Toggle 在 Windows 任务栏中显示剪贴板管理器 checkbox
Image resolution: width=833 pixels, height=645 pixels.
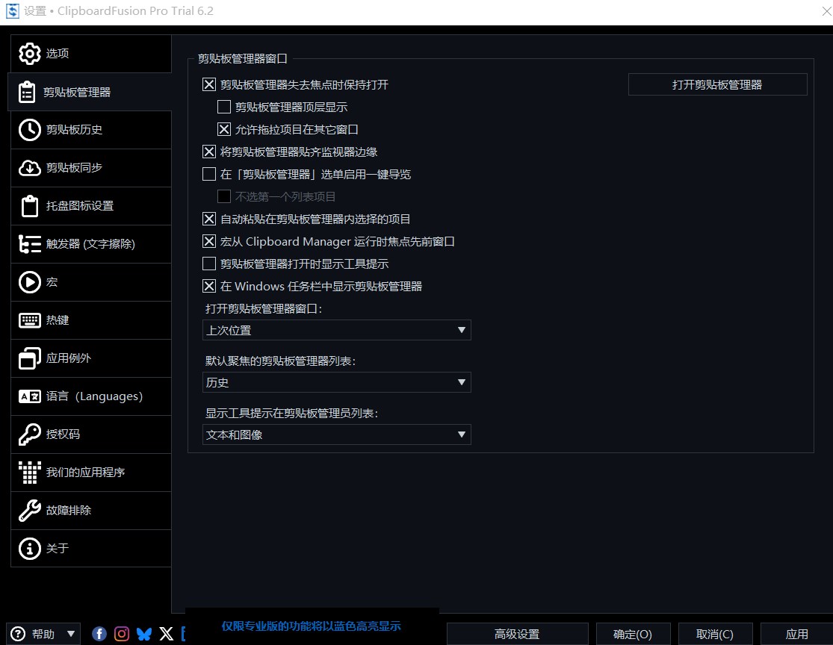coord(209,286)
